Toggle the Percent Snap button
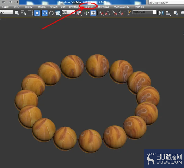 (x=114, y=13)
